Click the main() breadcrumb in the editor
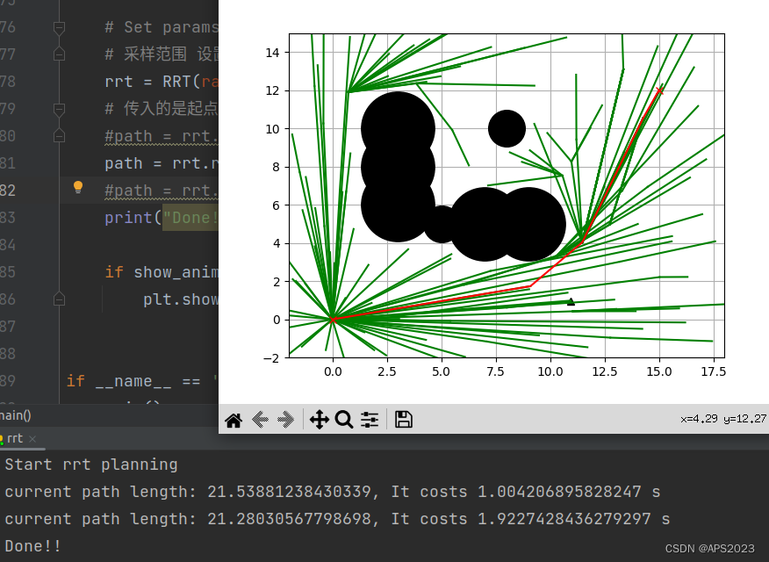Viewport: 769px width, 562px height. [x=15, y=416]
